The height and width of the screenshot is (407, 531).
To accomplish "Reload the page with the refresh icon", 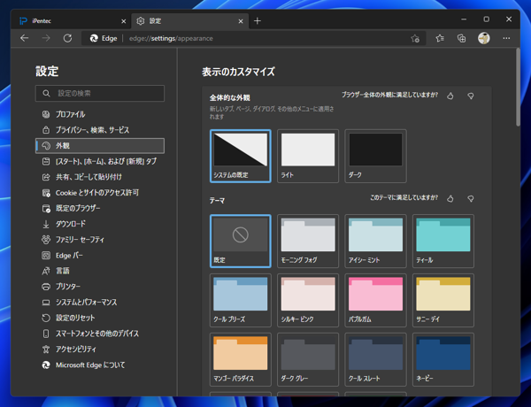I will coord(68,38).
